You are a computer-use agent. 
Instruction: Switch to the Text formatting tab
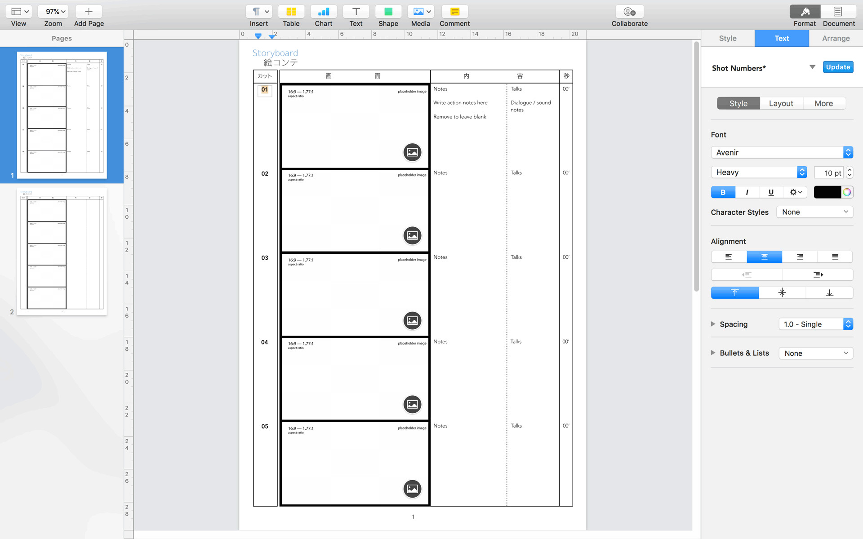point(782,38)
